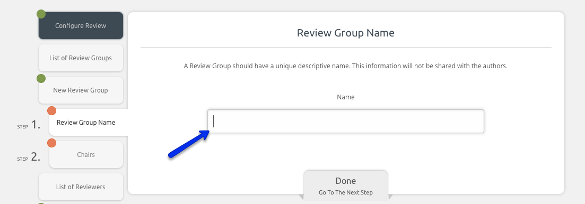The height and width of the screenshot is (204, 585).
Task: Click orange status dot on Chairs
Action: coord(51,143)
